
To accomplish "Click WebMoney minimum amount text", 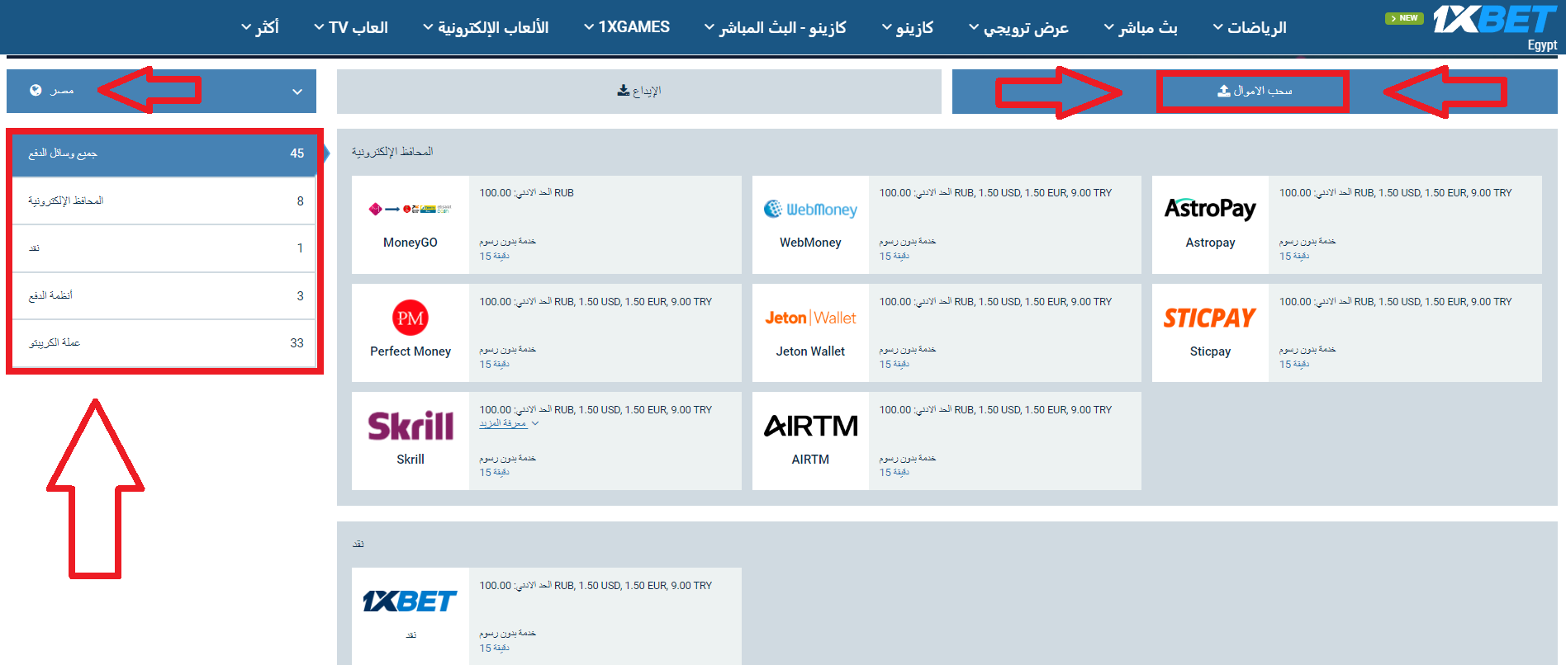I will [995, 193].
